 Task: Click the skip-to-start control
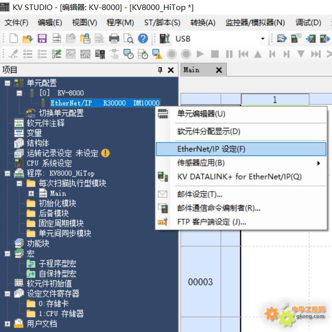tap(243, 54)
